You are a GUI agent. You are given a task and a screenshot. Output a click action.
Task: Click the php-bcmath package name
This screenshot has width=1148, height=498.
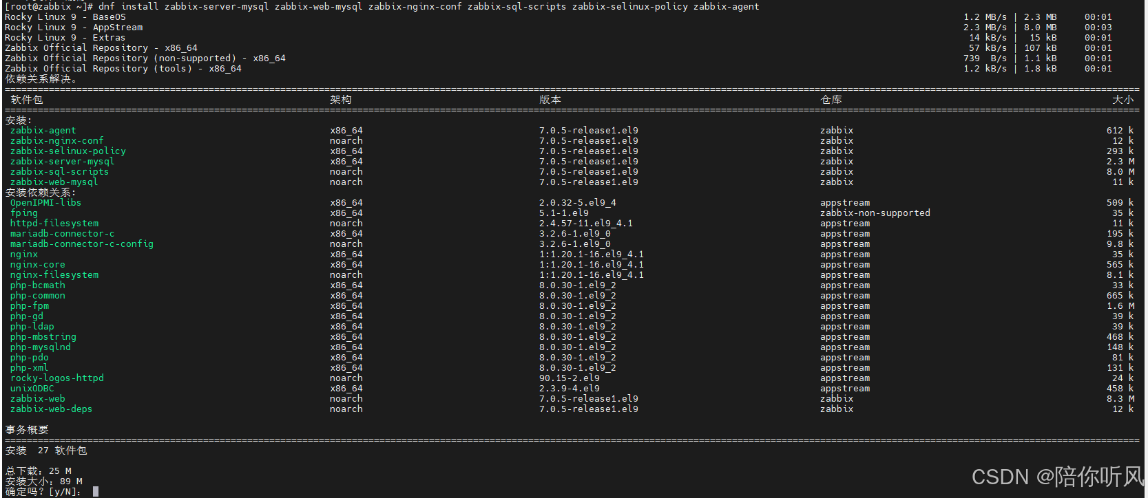(37, 285)
